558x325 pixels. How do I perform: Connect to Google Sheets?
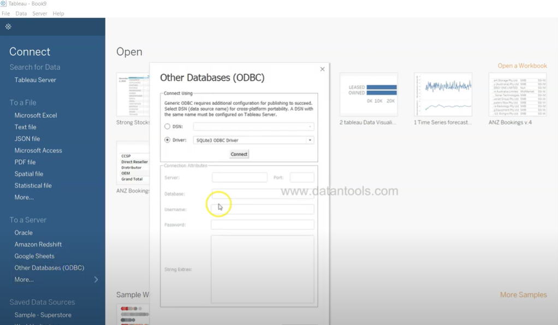coord(34,256)
